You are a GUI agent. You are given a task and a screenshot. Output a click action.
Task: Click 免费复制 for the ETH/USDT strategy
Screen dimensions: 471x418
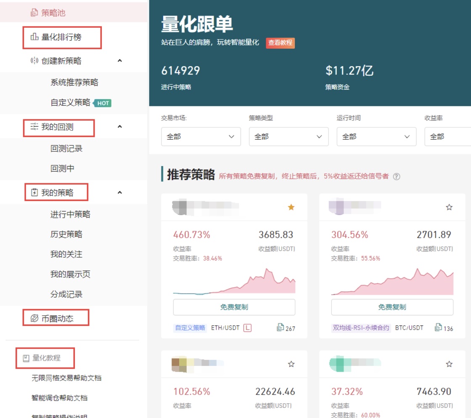(x=234, y=307)
